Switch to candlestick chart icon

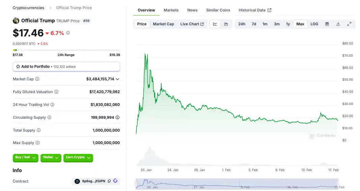tap(226, 24)
